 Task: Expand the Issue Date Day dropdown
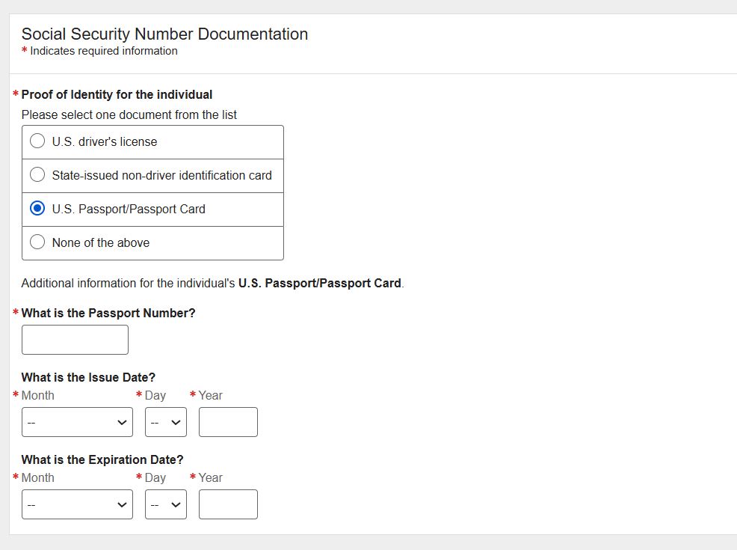coord(166,422)
